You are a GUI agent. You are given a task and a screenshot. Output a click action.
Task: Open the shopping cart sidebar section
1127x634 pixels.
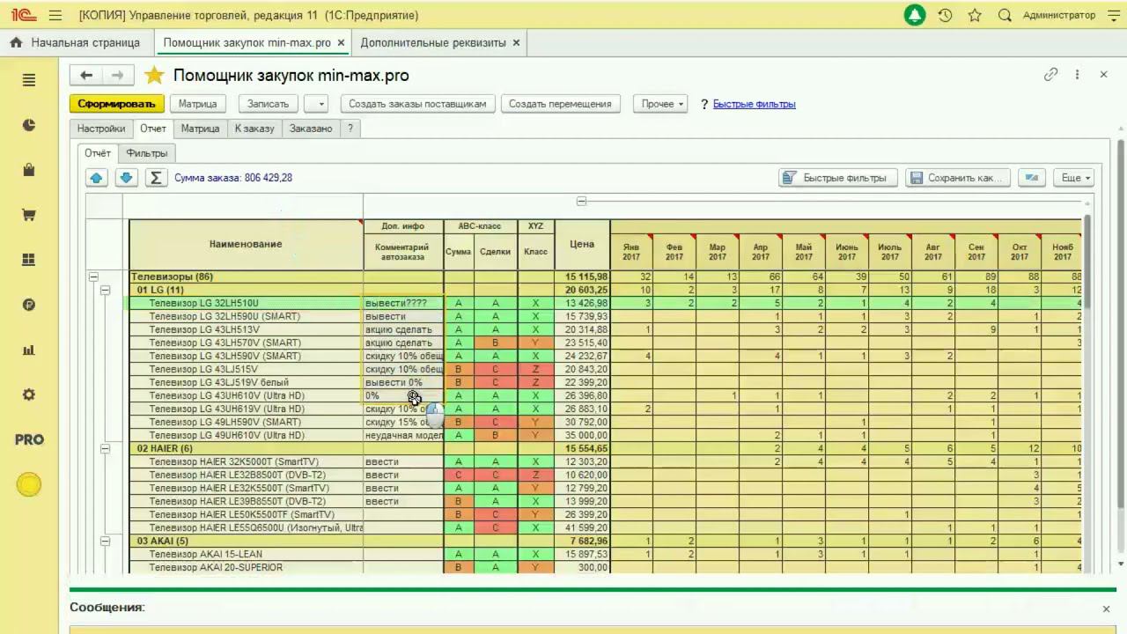29,215
